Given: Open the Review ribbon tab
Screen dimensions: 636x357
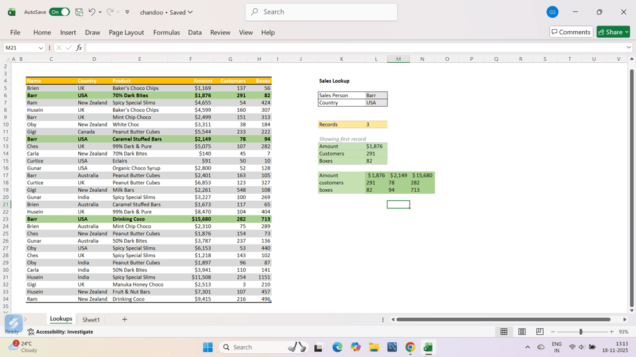Looking at the screenshot, I should (x=220, y=32).
